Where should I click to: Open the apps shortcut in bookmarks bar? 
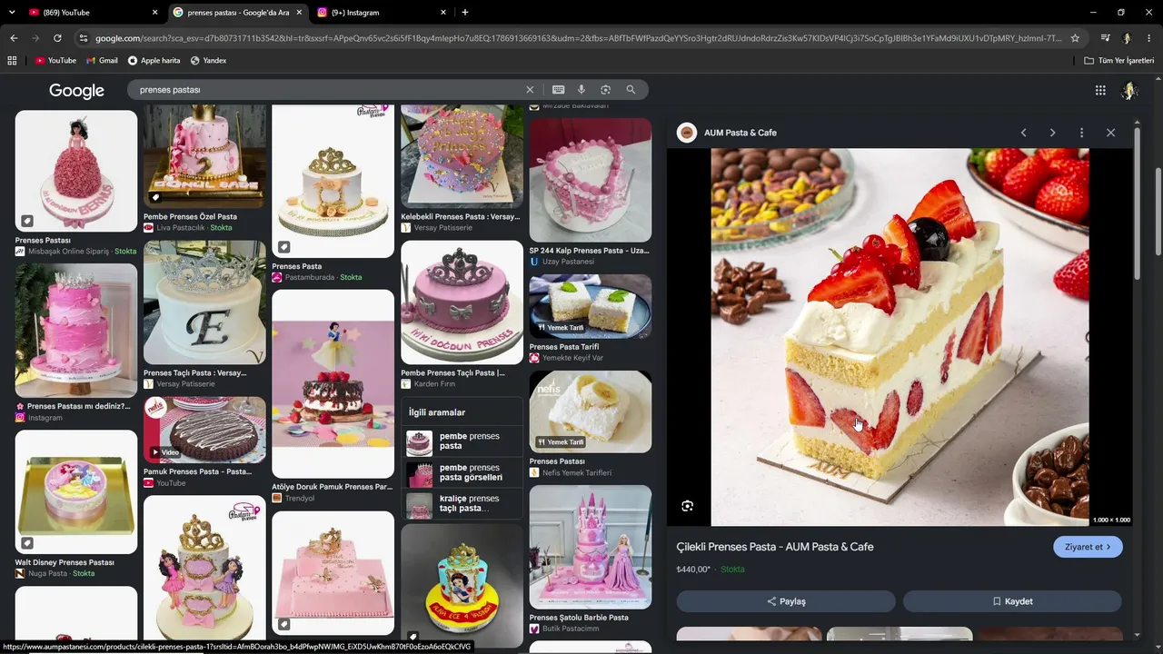12,61
